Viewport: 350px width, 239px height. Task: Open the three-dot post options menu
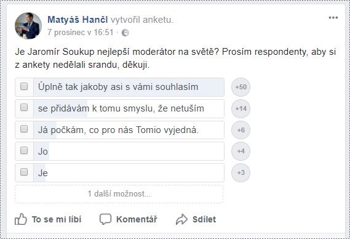point(333,18)
